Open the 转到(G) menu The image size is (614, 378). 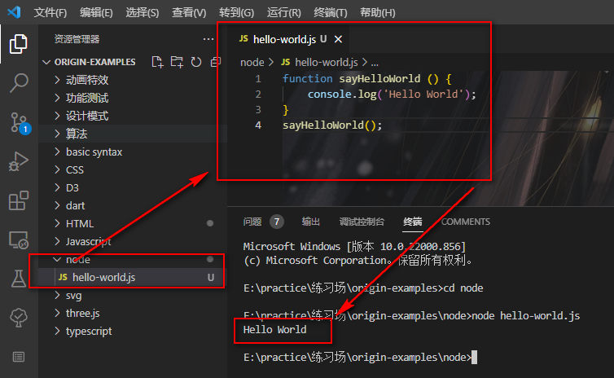pos(236,12)
